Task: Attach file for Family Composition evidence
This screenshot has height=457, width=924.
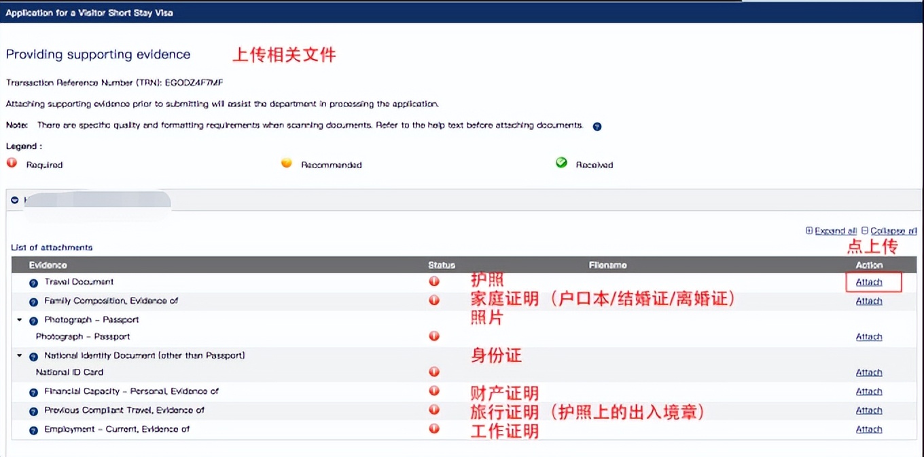Action: click(869, 301)
